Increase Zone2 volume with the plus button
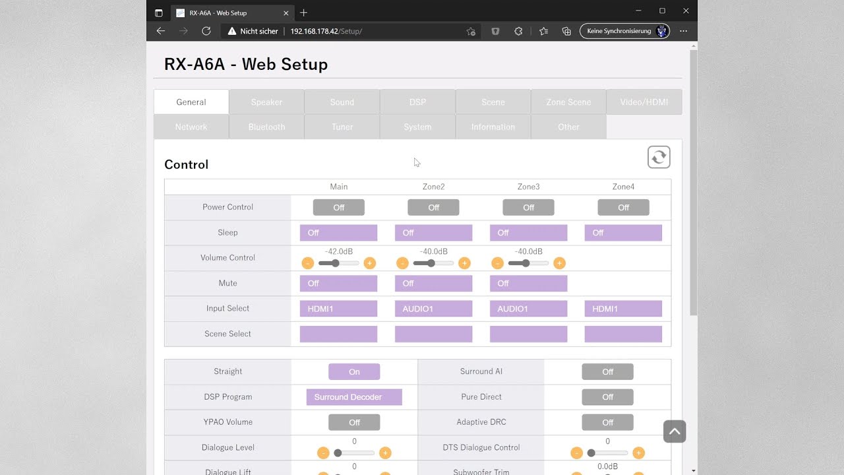The height and width of the screenshot is (475, 844). click(x=465, y=263)
